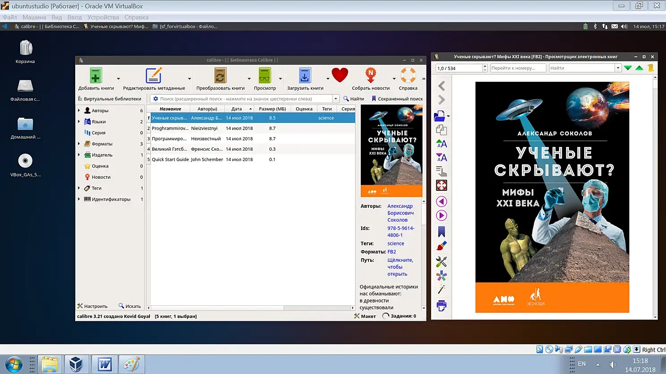Go to previous page with purple arrow
Image resolution: width=666 pixels, height=374 pixels.
(441, 202)
